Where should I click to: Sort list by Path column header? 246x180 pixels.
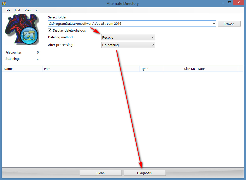pos(91,69)
